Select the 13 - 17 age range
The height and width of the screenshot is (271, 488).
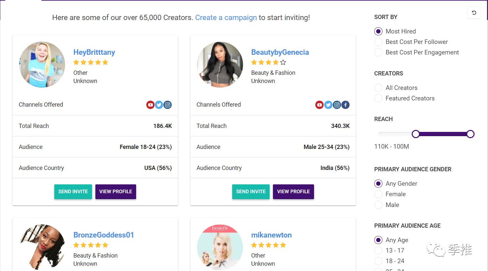[x=378, y=251]
